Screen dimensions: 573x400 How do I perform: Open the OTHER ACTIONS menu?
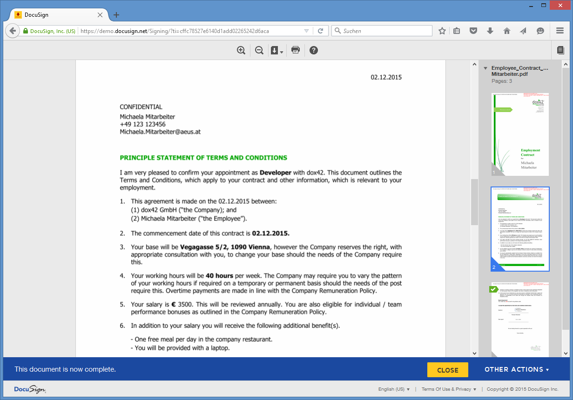(517, 369)
